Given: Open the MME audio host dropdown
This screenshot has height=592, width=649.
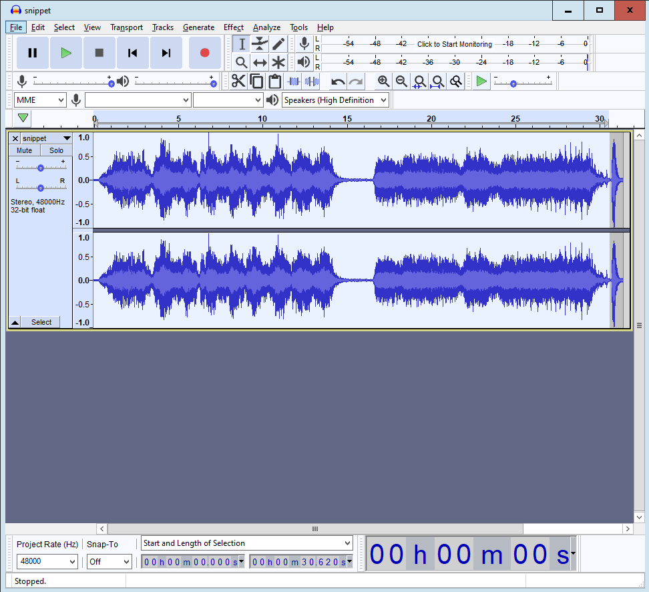Looking at the screenshot, I should (40, 100).
